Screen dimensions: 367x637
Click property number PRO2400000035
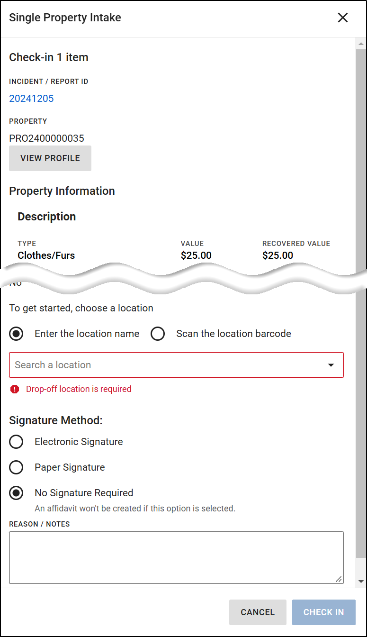click(46, 138)
